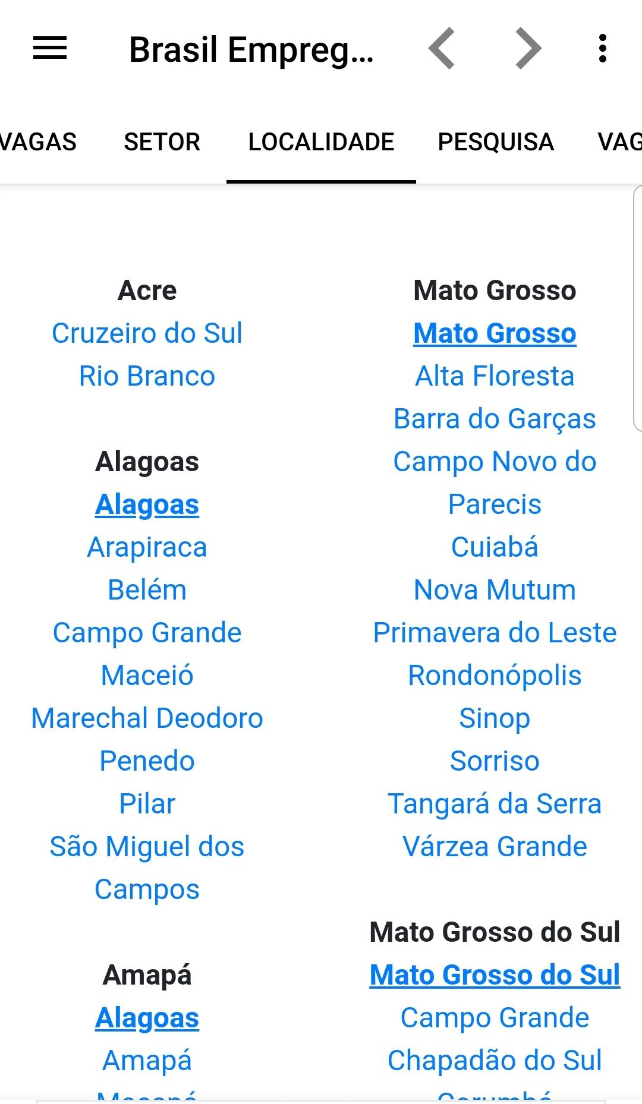This screenshot has height=1104, width=642.
Task: Open the Rondonópolis link
Action: (495, 676)
